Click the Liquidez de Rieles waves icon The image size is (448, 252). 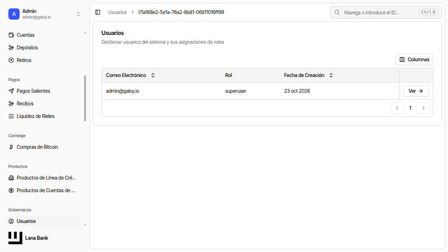tap(11, 116)
